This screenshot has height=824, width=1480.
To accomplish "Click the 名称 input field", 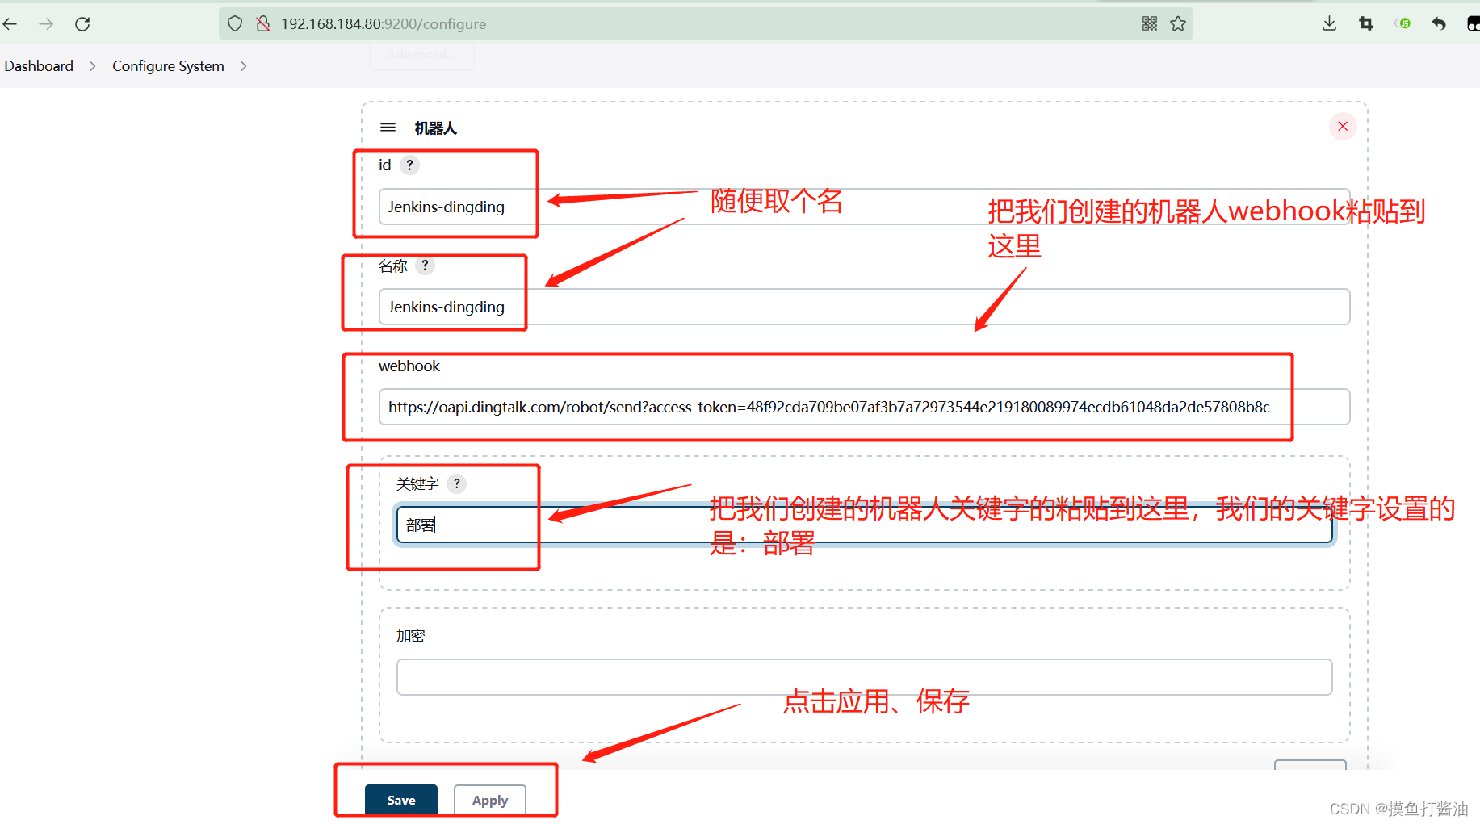I will point(864,307).
